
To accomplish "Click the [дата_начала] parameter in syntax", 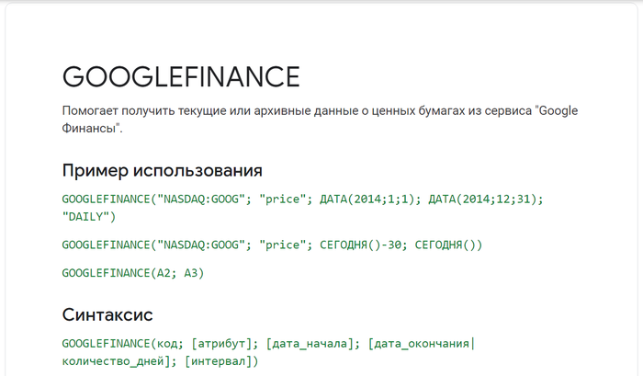I will point(310,343).
